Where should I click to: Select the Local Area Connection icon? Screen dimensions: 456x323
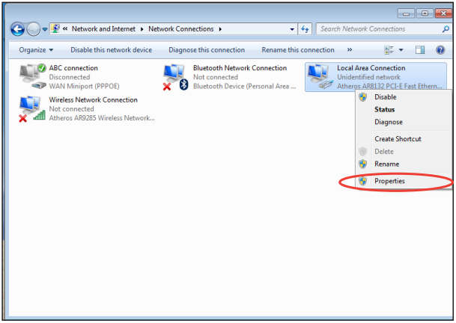pos(320,77)
